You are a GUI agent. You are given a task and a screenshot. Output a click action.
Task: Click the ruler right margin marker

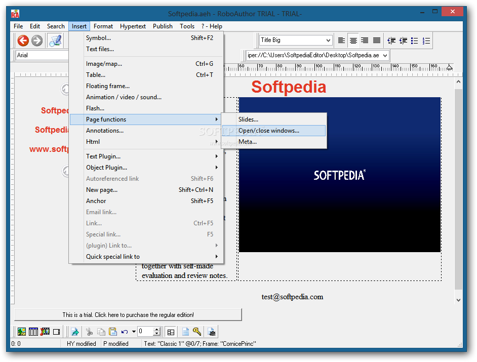point(449,67)
